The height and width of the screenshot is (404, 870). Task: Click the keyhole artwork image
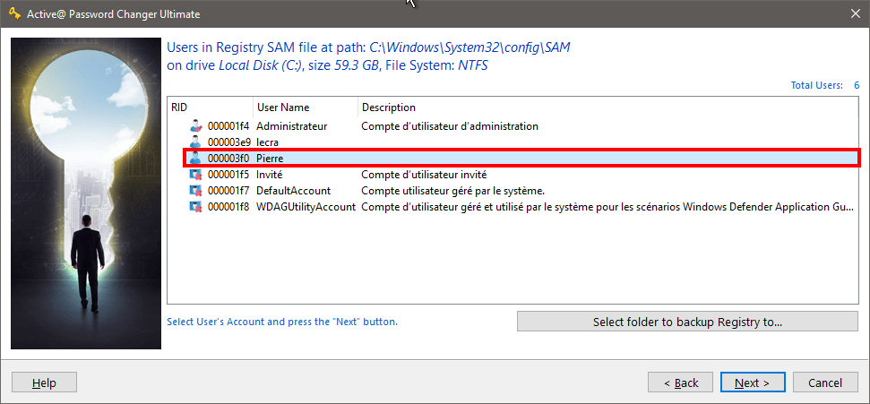pos(86,193)
